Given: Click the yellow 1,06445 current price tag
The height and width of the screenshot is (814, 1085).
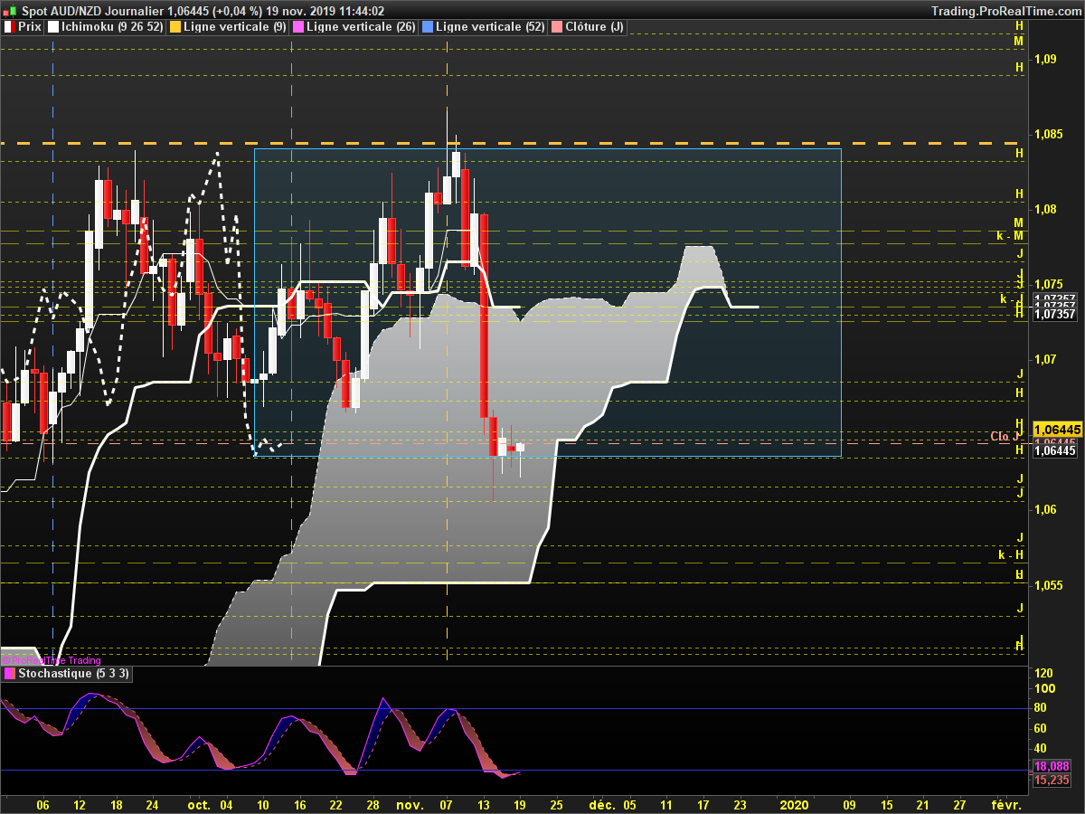Looking at the screenshot, I should pos(1058,429).
